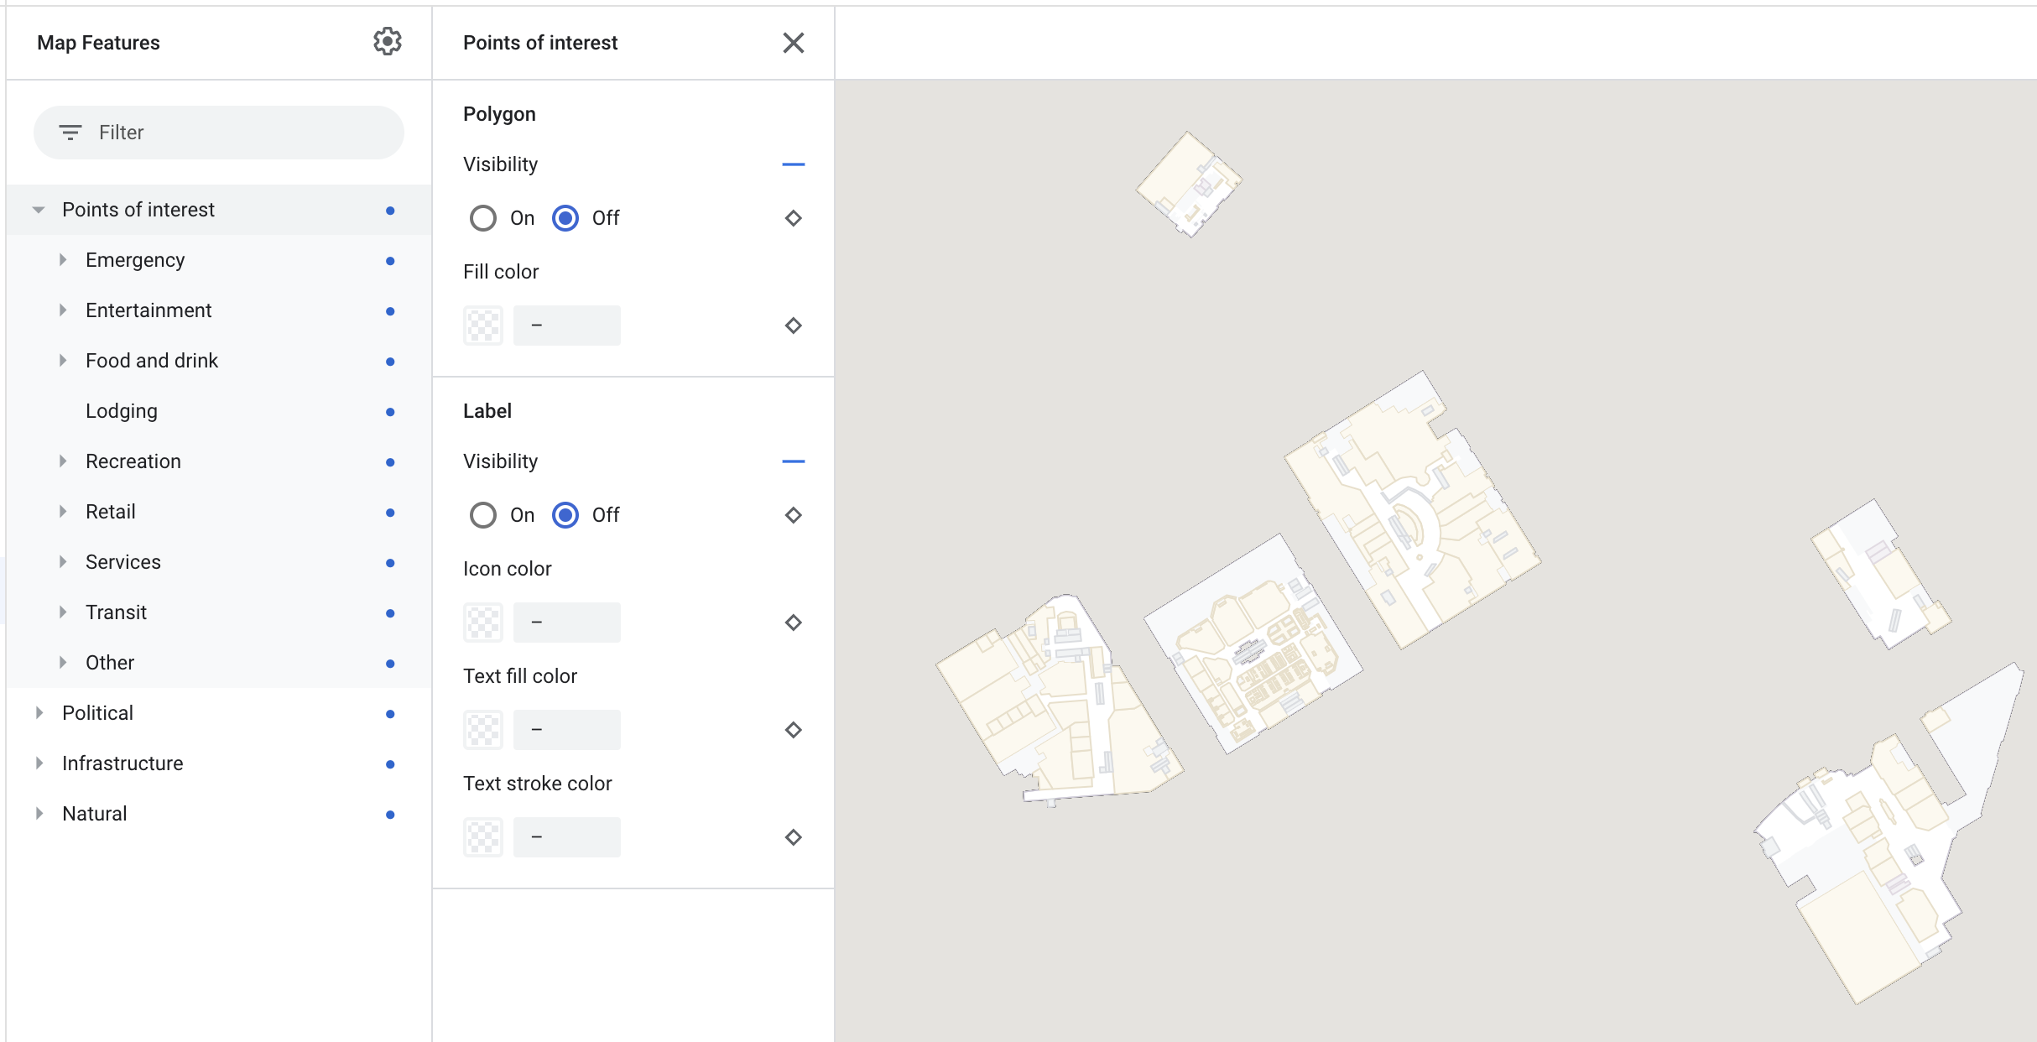Select Label visibility On radio

[x=483, y=515]
